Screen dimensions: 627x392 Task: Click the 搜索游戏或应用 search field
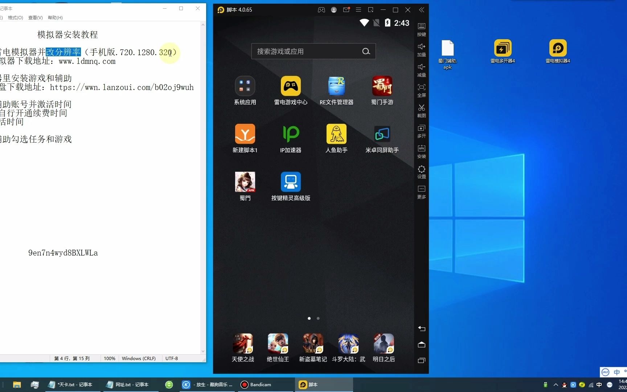pyautogui.click(x=313, y=52)
